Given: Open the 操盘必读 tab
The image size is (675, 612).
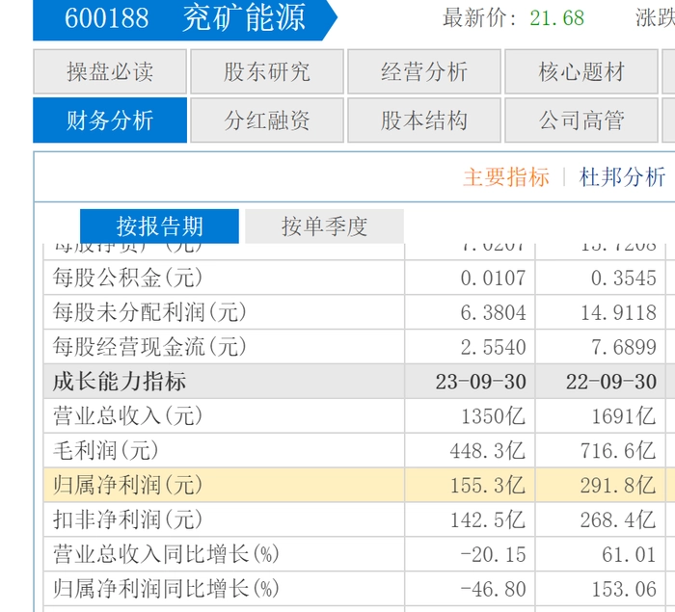Looking at the screenshot, I should pyautogui.click(x=110, y=71).
